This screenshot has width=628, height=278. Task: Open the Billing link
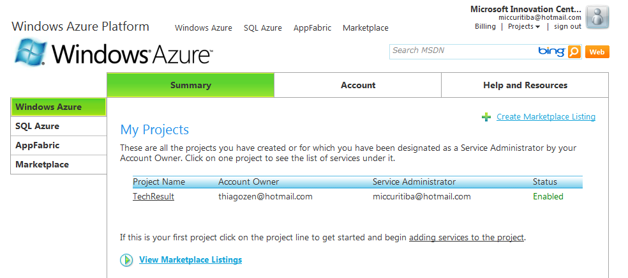485,26
